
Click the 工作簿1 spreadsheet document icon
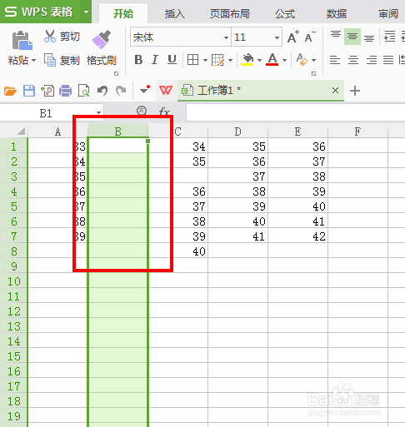pos(187,91)
